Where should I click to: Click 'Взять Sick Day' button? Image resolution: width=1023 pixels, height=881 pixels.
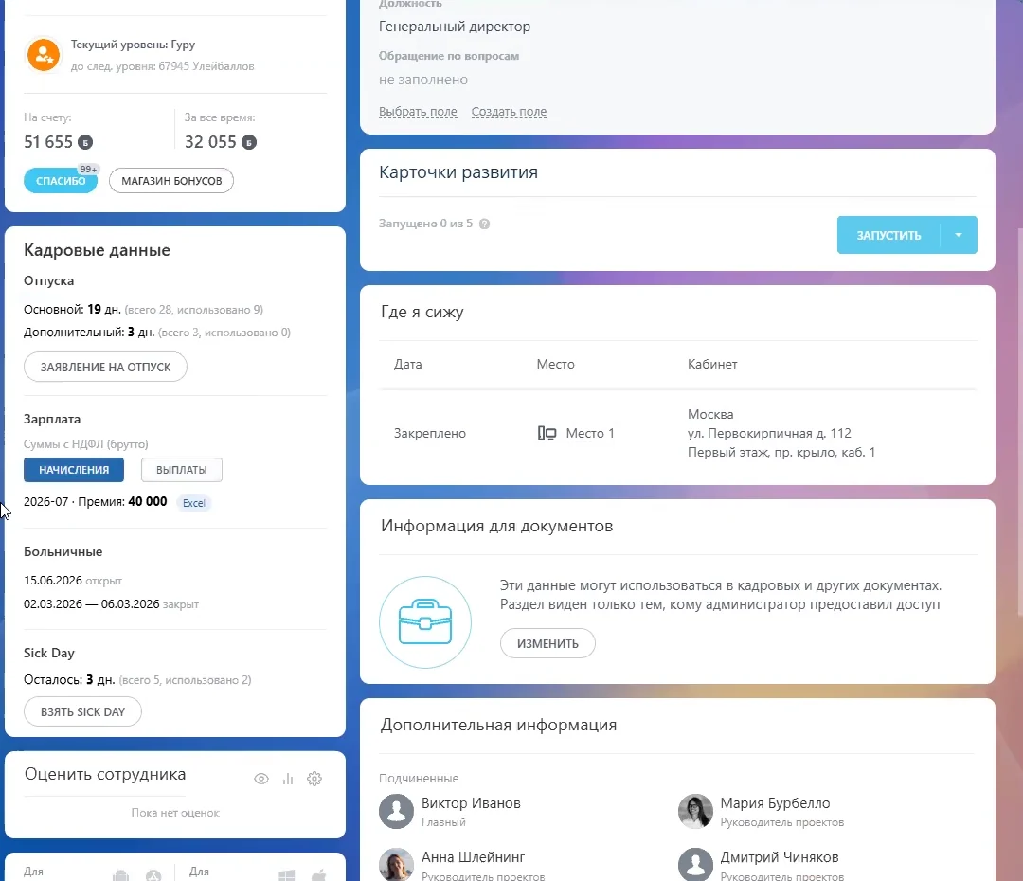pyautogui.click(x=82, y=712)
